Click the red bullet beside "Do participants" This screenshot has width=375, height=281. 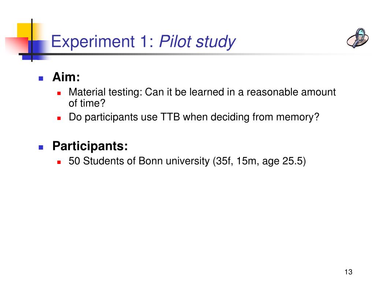[x=59, y=118]
